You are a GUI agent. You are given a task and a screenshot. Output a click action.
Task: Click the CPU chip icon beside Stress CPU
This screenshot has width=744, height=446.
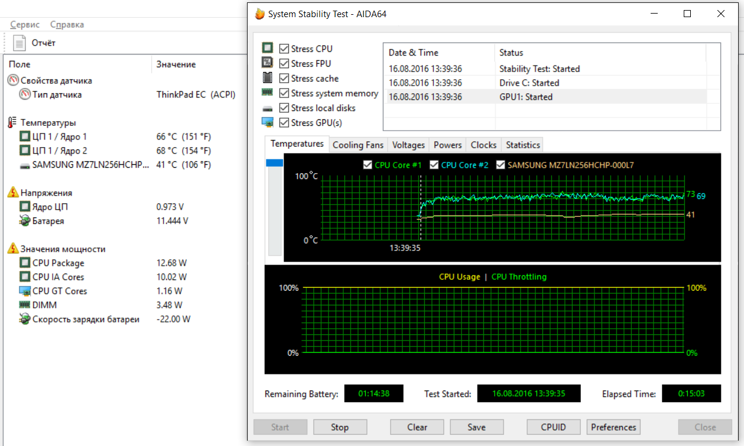[x=268, y=48]
